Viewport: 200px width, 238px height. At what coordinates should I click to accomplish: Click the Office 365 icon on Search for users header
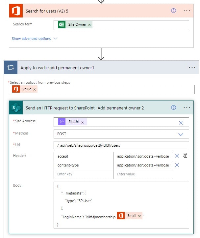point(16,11)
